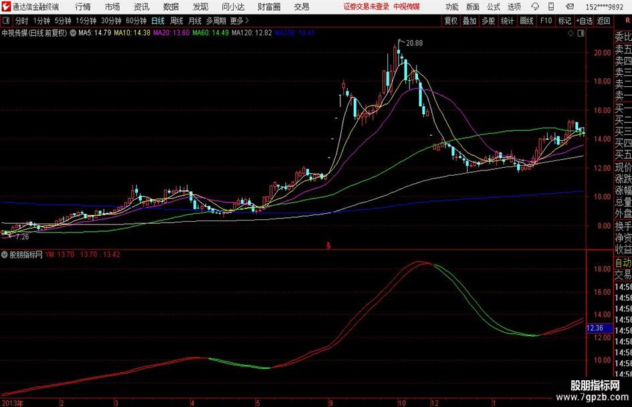Select the 日线 daily period
This screenshot has height=407, width=632.
coord(158,21)
